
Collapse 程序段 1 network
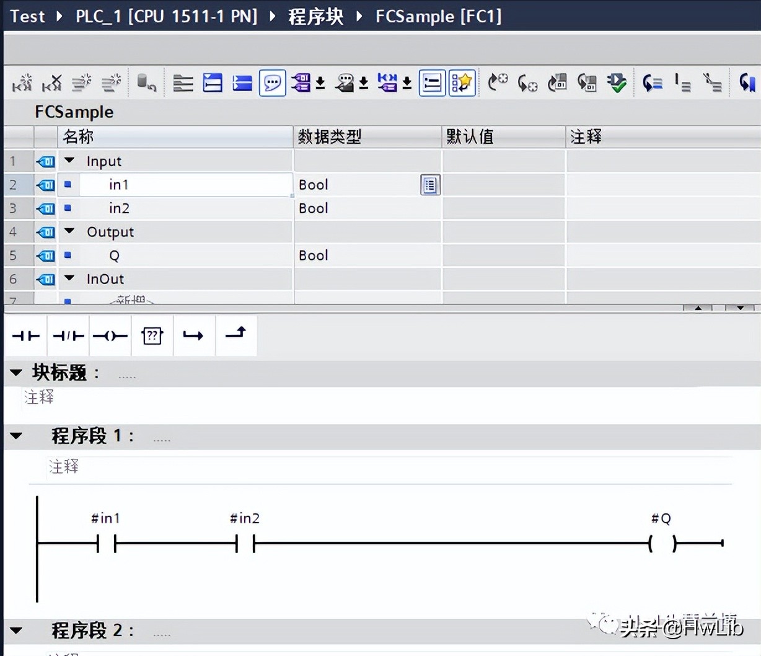click(17, 436)
